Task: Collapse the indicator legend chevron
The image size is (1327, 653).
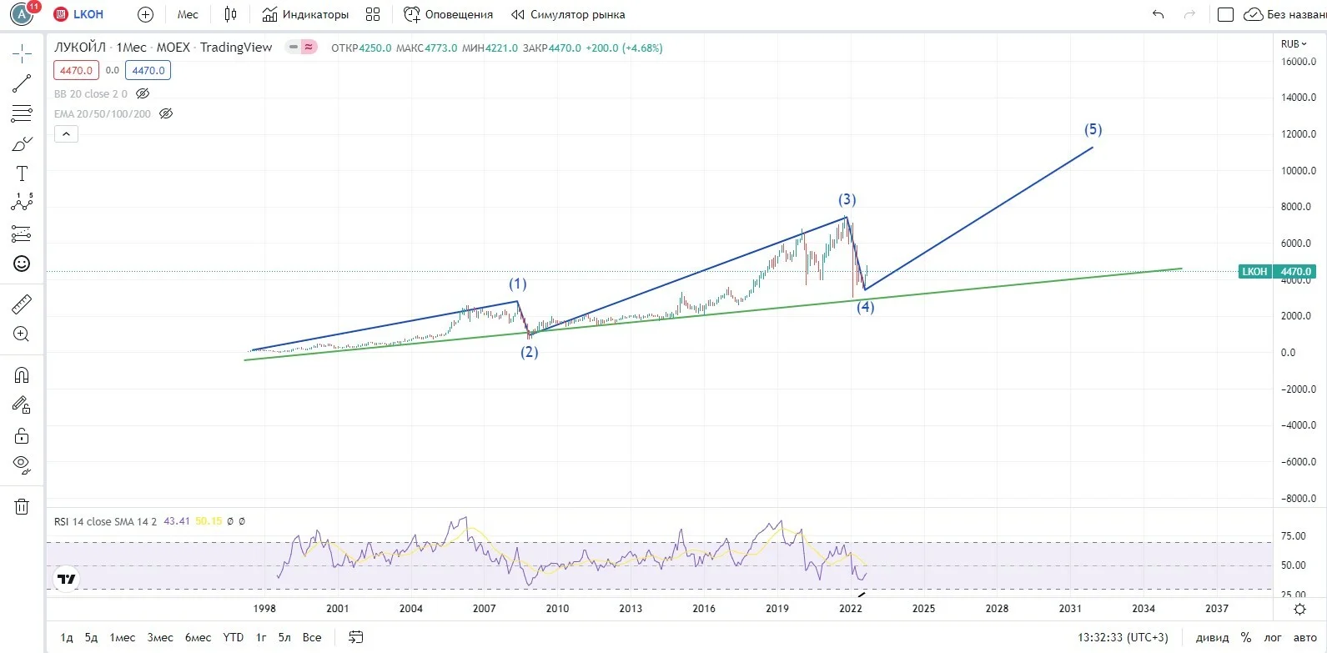Action: pyautogui.click(x=66, y=133)
